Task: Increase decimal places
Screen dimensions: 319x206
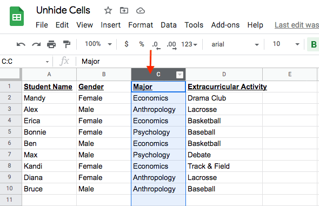Action: (171, 45)
